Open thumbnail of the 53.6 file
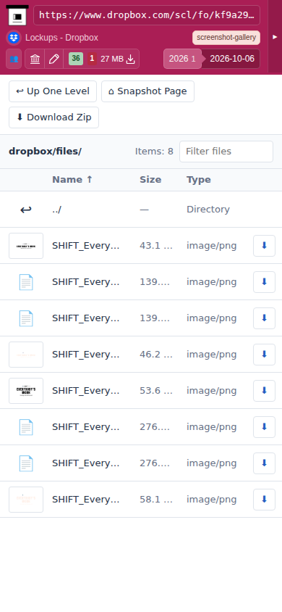Screen dimensions: 282x612 (26, 391)
